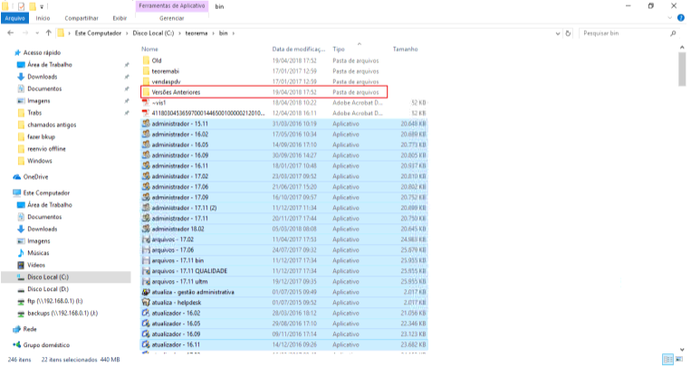This screenshot has width=691, height=366.
Task: Open the Help question mark icon
Action: [681, 18]
